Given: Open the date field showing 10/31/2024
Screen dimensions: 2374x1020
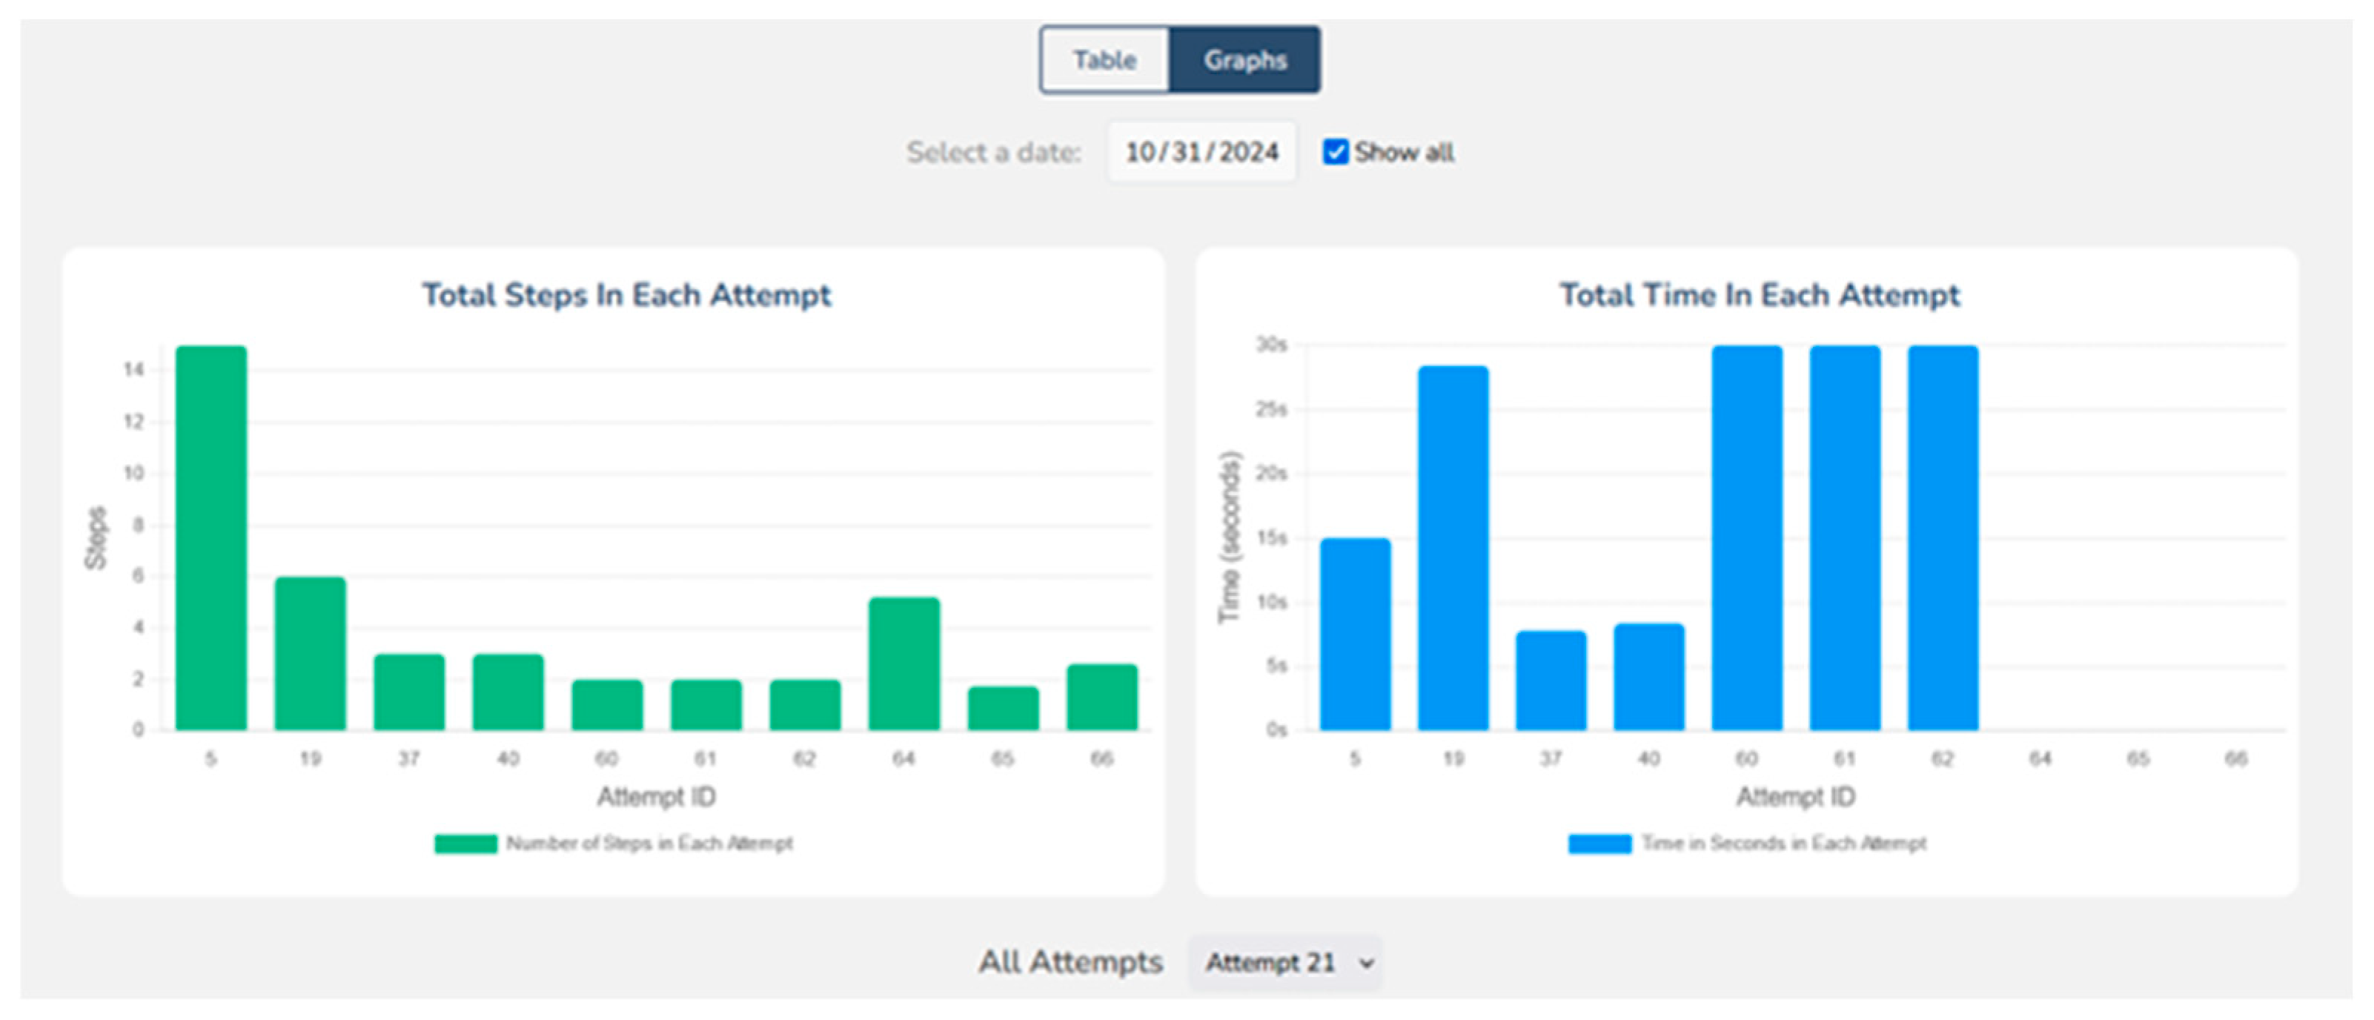Looking at the screenshot, I should [x=1201, y=152].
